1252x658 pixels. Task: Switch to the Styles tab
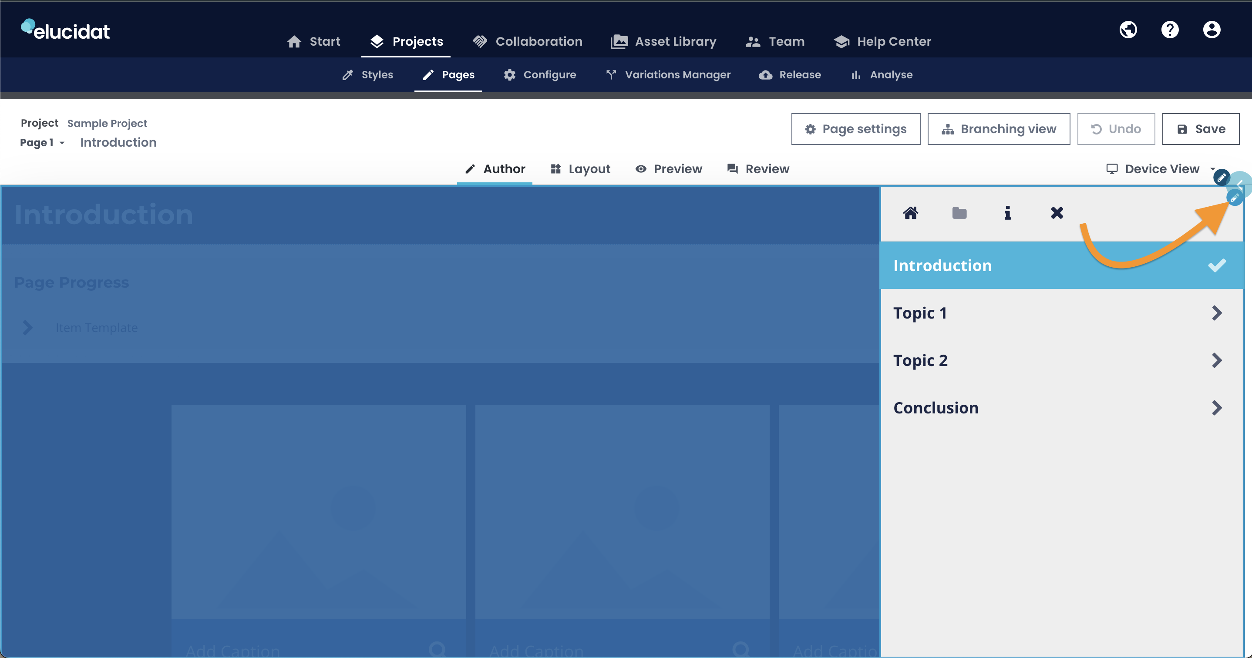tap(367, 74)
